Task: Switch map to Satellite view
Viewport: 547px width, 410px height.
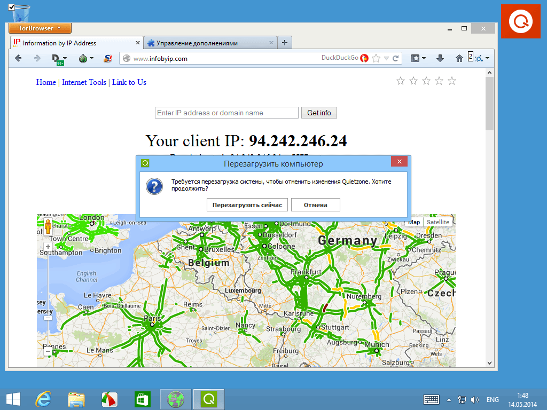Action: pos(438,222)
